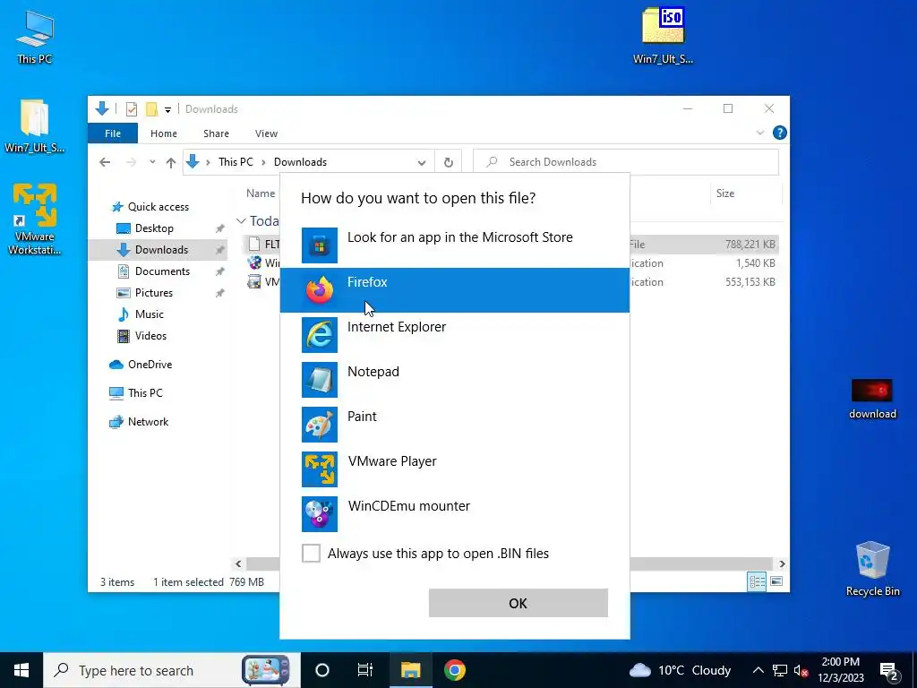The image size is (917, 688).
Task: Expand the address bar history dropdown
Action: coord(422,163)
